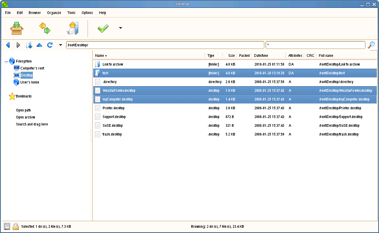Image resolution: width=379 pixels, height=233 pixels.
Task: Select User's home in the tree
Action: (x=29, y=82)
